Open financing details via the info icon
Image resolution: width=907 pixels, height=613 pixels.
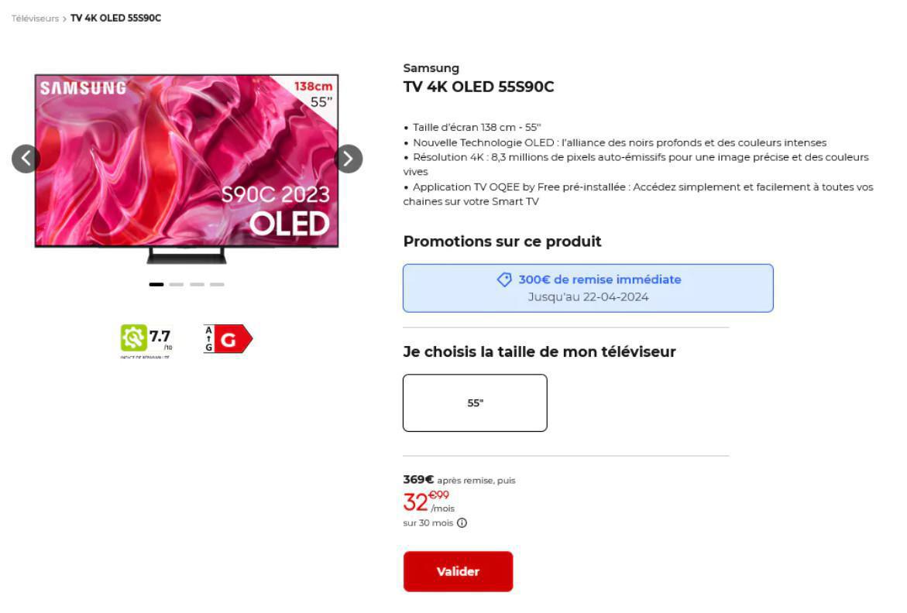point(461,522)
